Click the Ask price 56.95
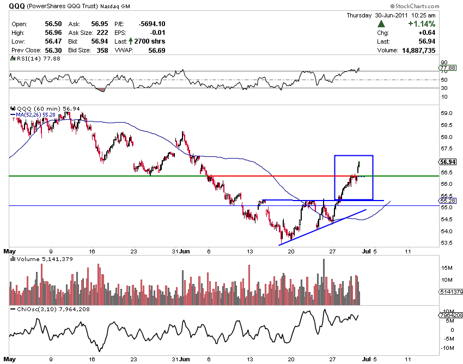 point(100,24)
